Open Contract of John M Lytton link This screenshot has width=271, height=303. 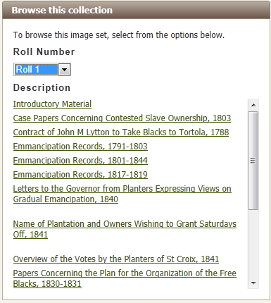[121, 132]
